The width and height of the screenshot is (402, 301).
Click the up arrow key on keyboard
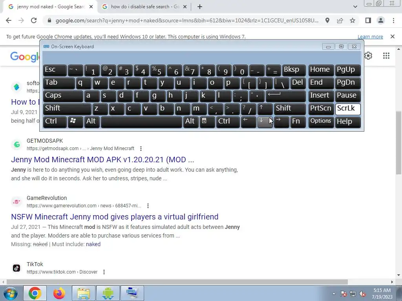coord(265,109)
